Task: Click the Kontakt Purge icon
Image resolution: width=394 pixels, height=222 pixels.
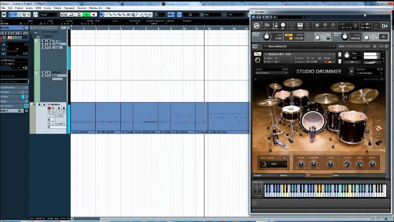Action: [x=333, y=26]
